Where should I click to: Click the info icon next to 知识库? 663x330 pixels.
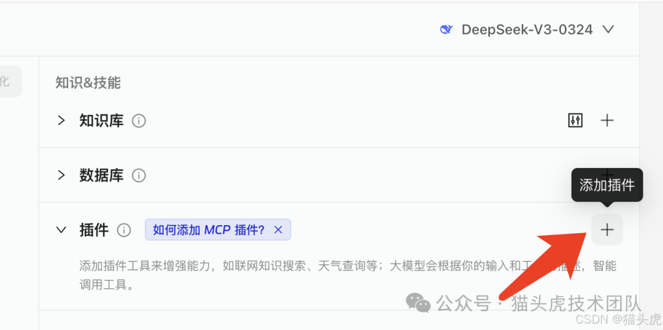click(x=139, y=121)
